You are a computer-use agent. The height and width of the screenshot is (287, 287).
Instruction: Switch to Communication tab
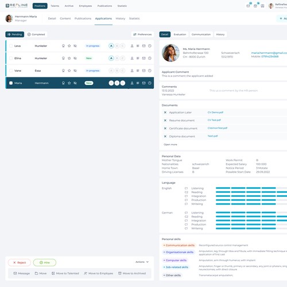tap(201, 34)
